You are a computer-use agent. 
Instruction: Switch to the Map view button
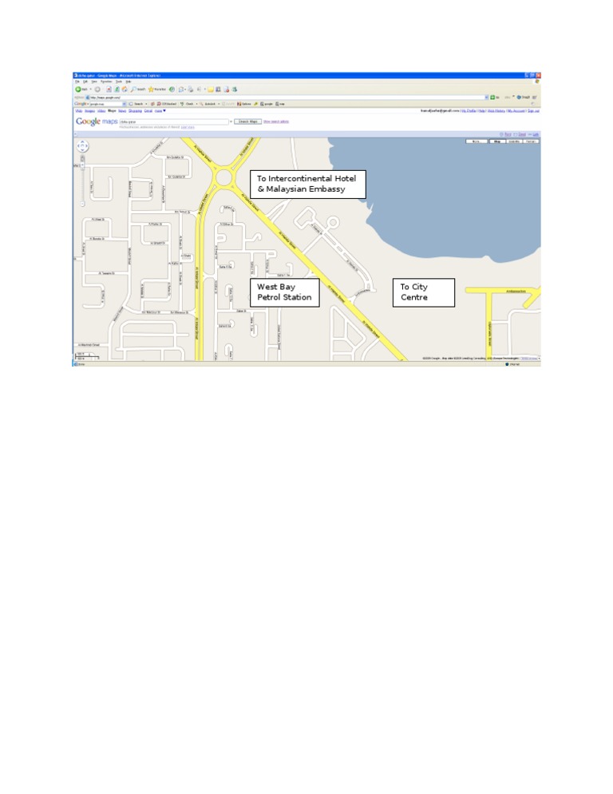click(497, 141)
